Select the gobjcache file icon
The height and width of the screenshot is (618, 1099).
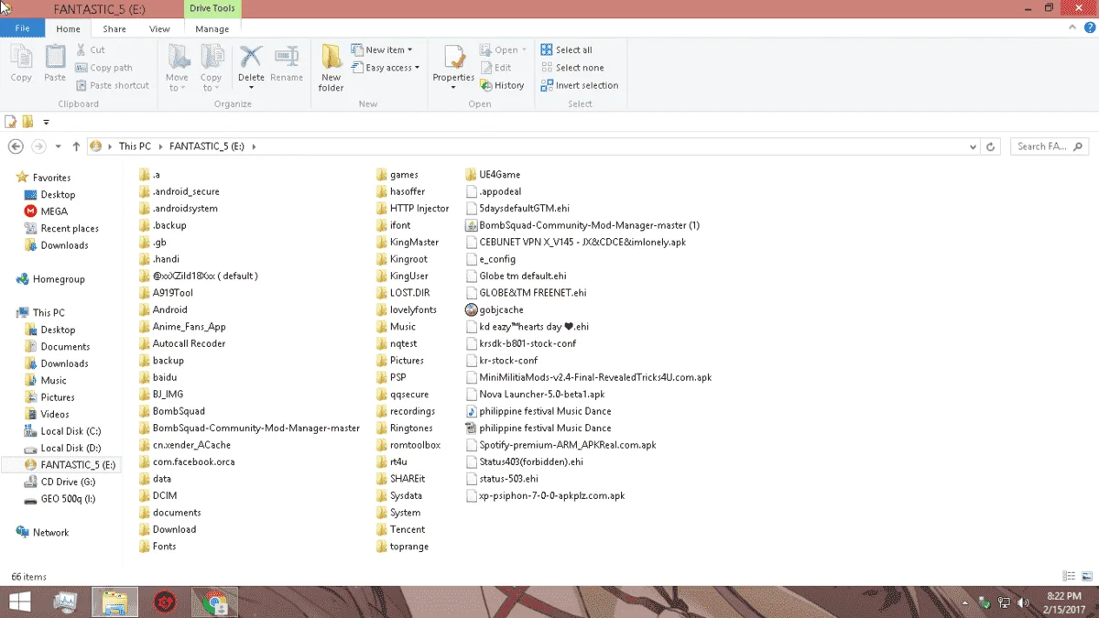pyautogui.click(x=471, y=309)
